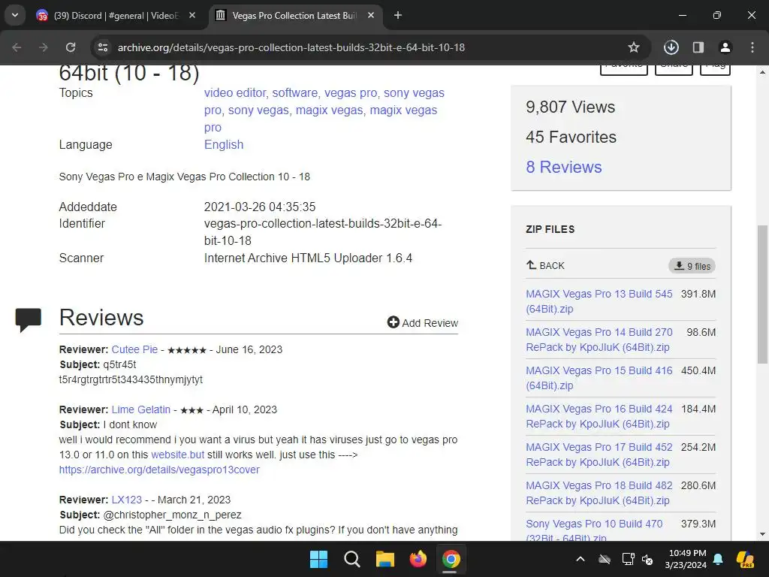Download all 9 files button
This screenshot has width=769, height=577.
692,266
